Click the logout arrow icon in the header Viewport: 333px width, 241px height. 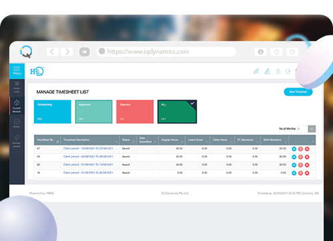pos(288,71)
